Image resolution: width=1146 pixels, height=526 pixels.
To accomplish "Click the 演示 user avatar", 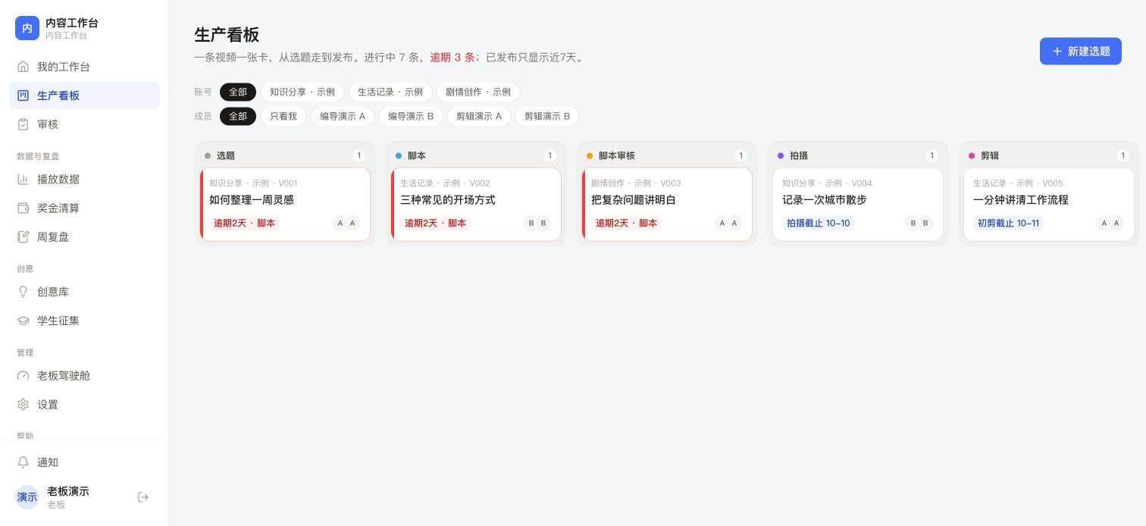I will point(27,497).
